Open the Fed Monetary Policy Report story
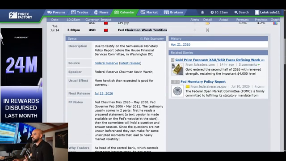The width and height of the screenshot is (286, 161). pos(203,81)
